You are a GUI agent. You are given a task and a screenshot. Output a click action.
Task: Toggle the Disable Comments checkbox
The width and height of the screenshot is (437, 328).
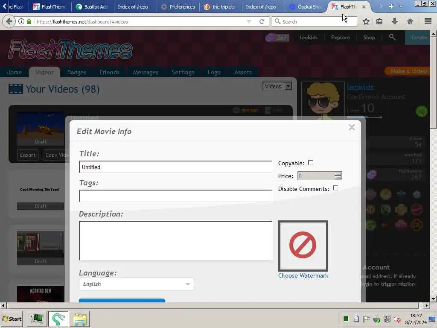tap(335, 188)
